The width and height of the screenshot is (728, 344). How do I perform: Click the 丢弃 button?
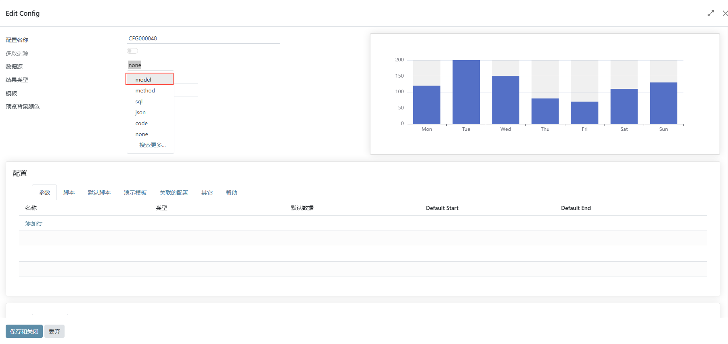pos(54,331)
